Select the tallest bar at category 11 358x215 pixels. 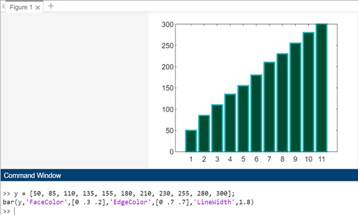322,88
